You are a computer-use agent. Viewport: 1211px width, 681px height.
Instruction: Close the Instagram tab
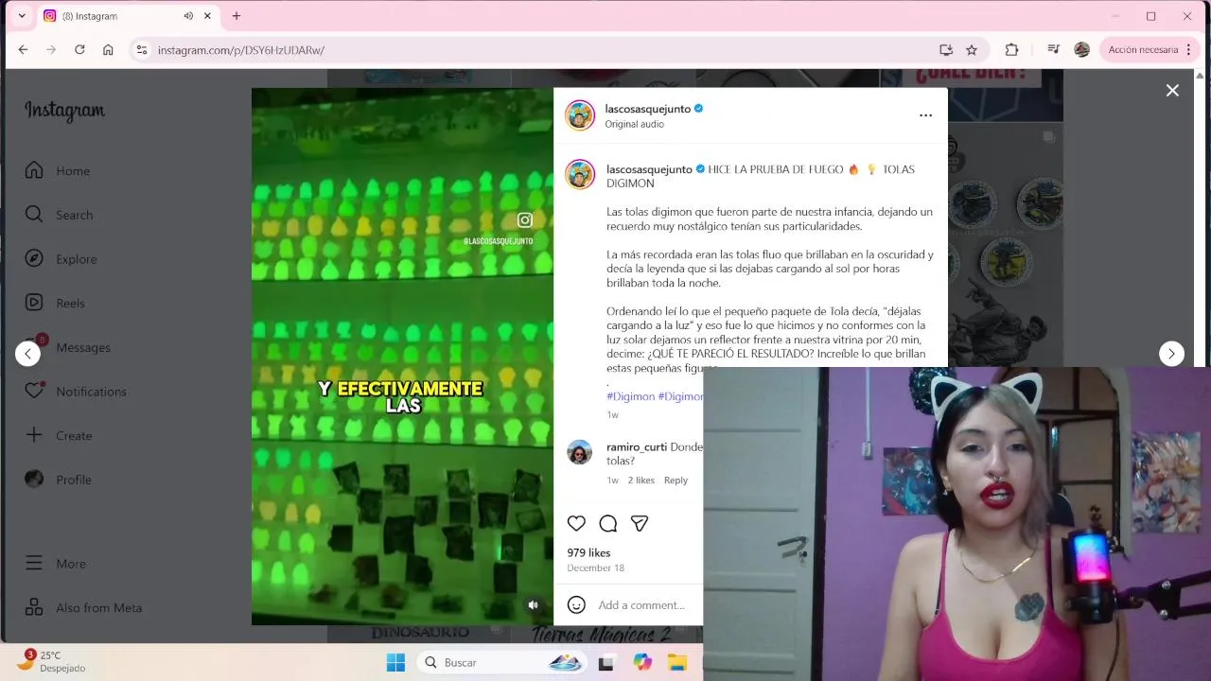click(207, 16)
